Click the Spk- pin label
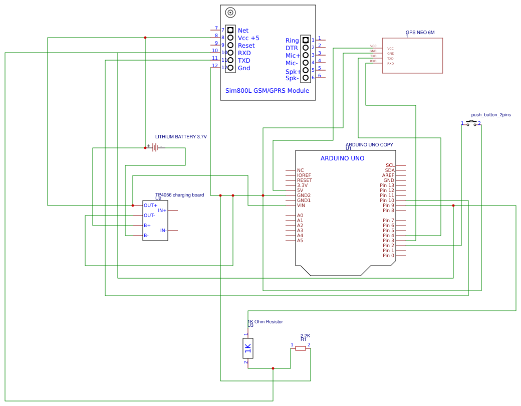The height and width of the screenshot is (406, 521). (x=292, y=78)
